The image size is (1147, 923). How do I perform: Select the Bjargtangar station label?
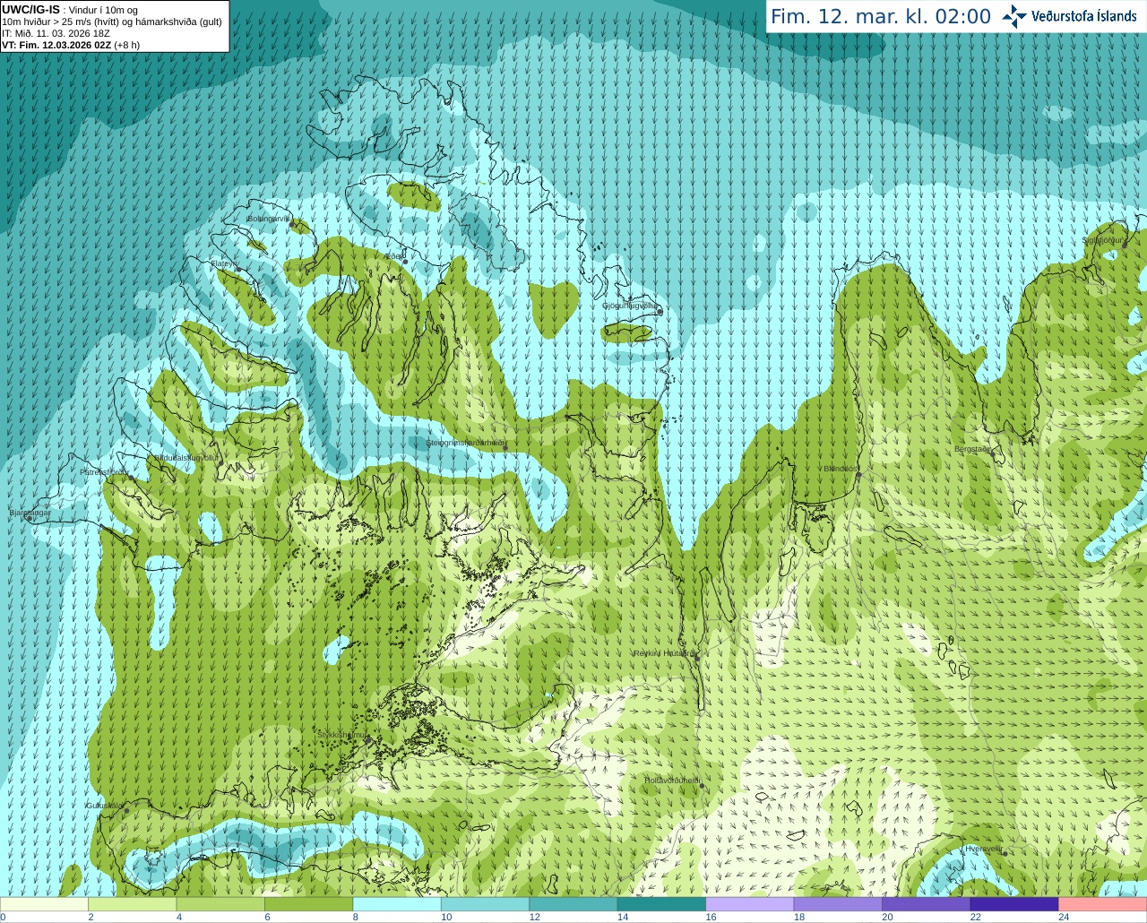click(30, 513)
